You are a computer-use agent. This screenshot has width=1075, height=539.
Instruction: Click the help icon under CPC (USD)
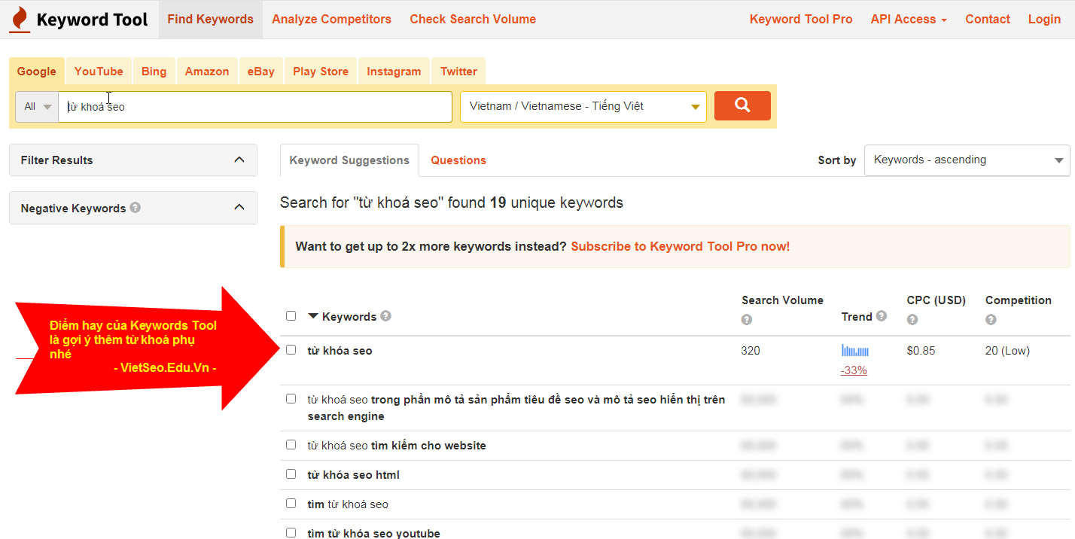click(x=912, y=319)
